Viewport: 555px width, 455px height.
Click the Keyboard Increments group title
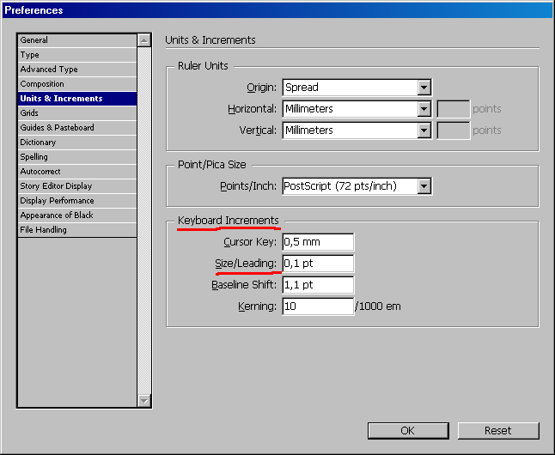tap(229, 221)
